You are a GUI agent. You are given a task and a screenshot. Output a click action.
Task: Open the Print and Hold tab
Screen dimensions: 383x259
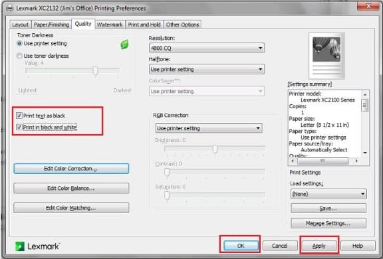pyautogui.click(x=144, y=25)
